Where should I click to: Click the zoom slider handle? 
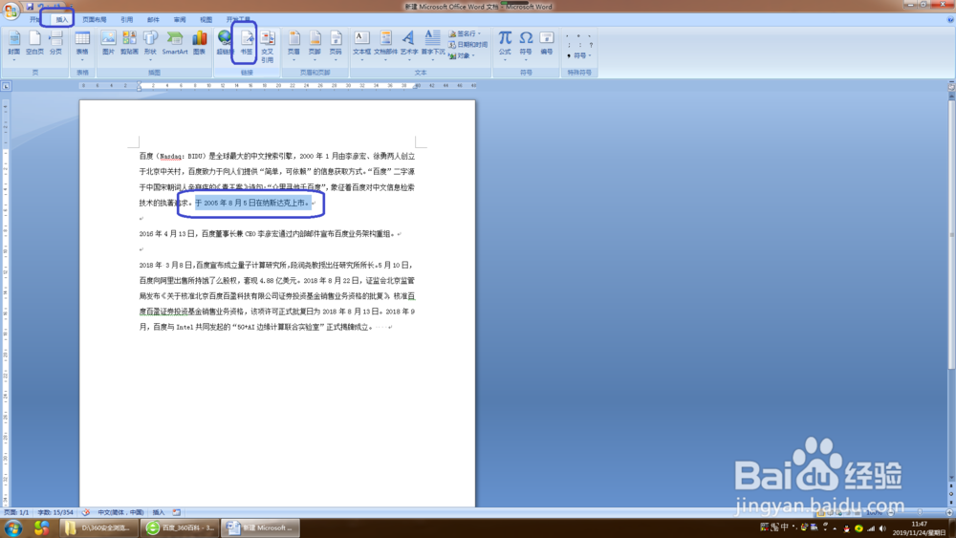pos(920,512)
